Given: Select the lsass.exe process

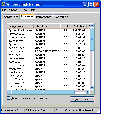Looking at the screenshot, I should [49, 62].
